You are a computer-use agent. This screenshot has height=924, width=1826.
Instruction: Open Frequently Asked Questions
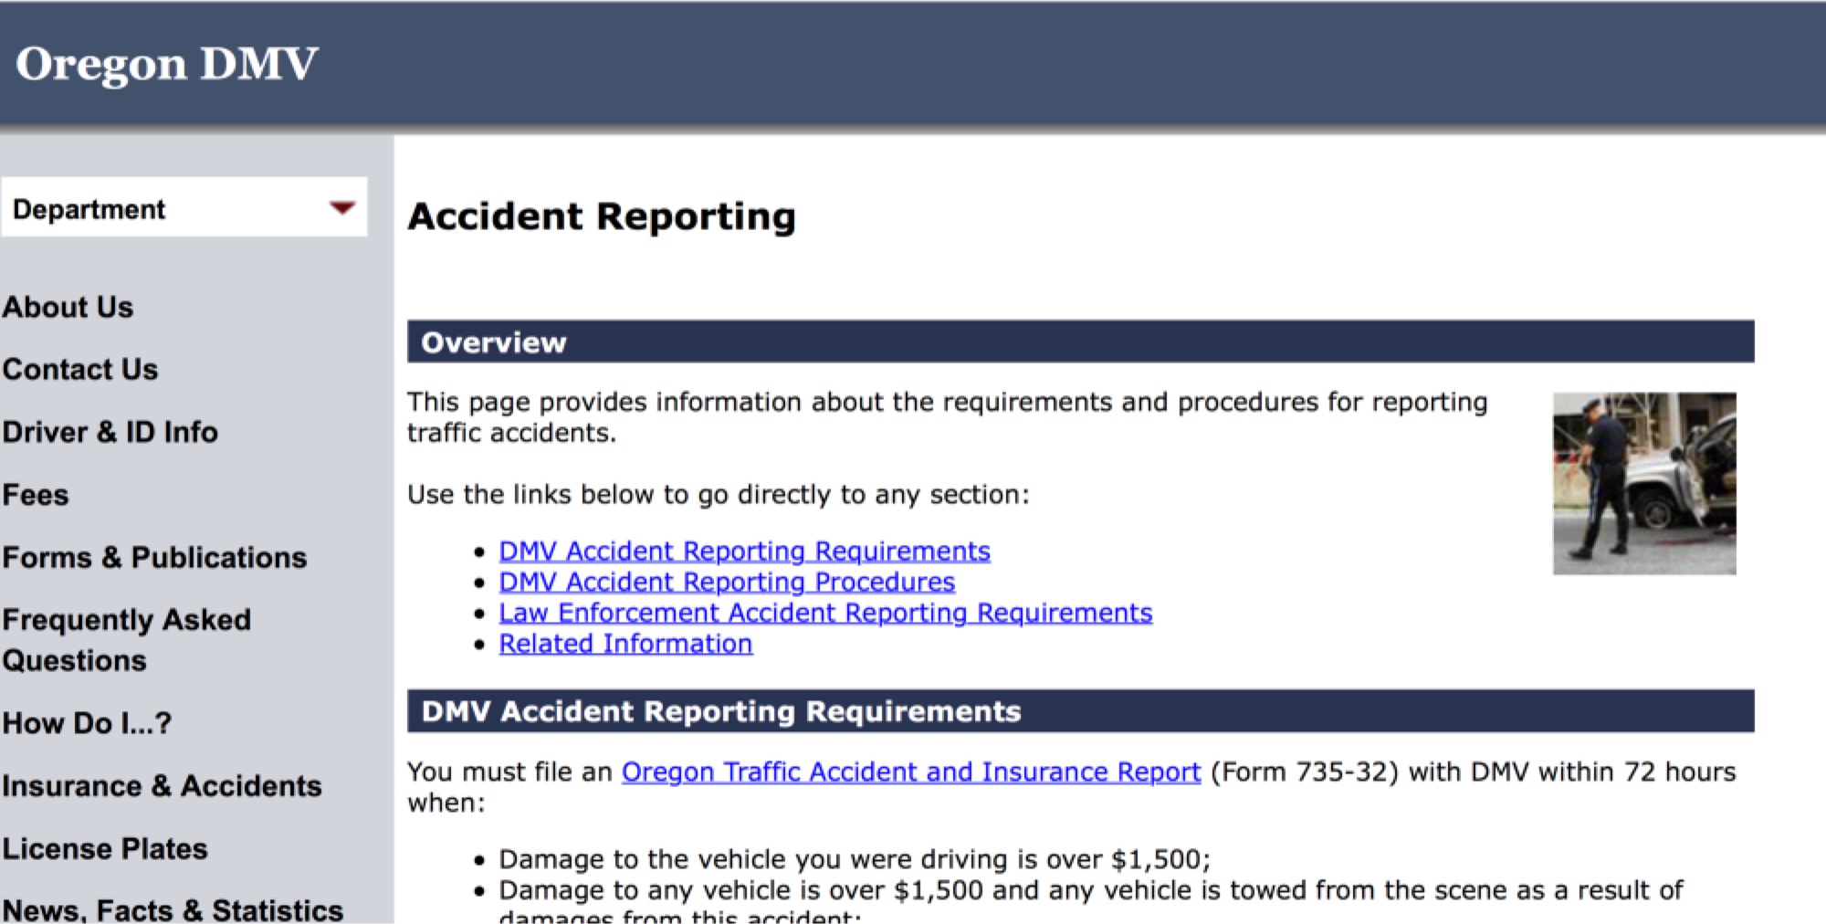click(x=126, y=639)
